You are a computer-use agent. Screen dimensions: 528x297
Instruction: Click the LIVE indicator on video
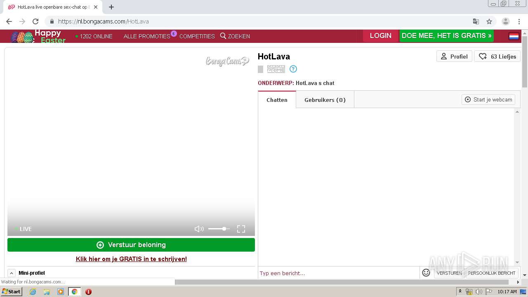(x=24, y=229)
